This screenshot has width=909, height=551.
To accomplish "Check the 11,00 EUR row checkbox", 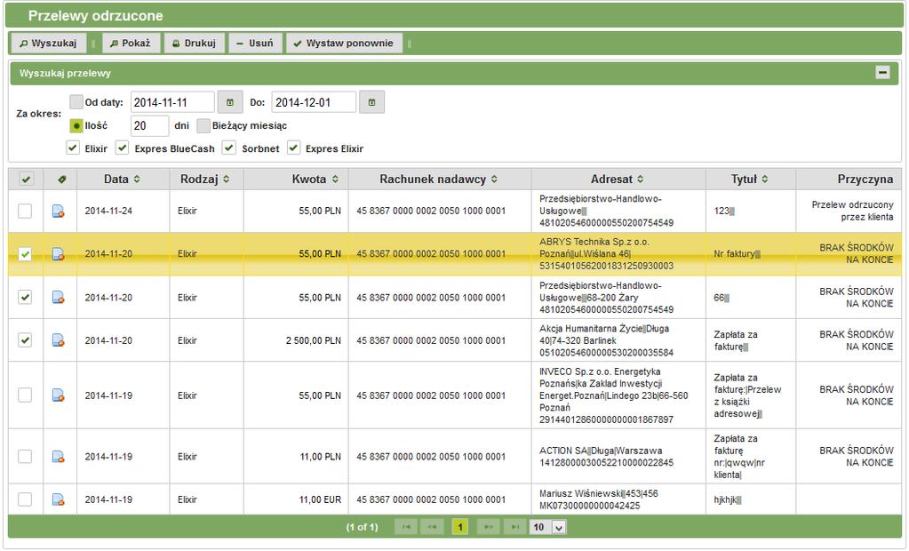I will pos(25,499).
